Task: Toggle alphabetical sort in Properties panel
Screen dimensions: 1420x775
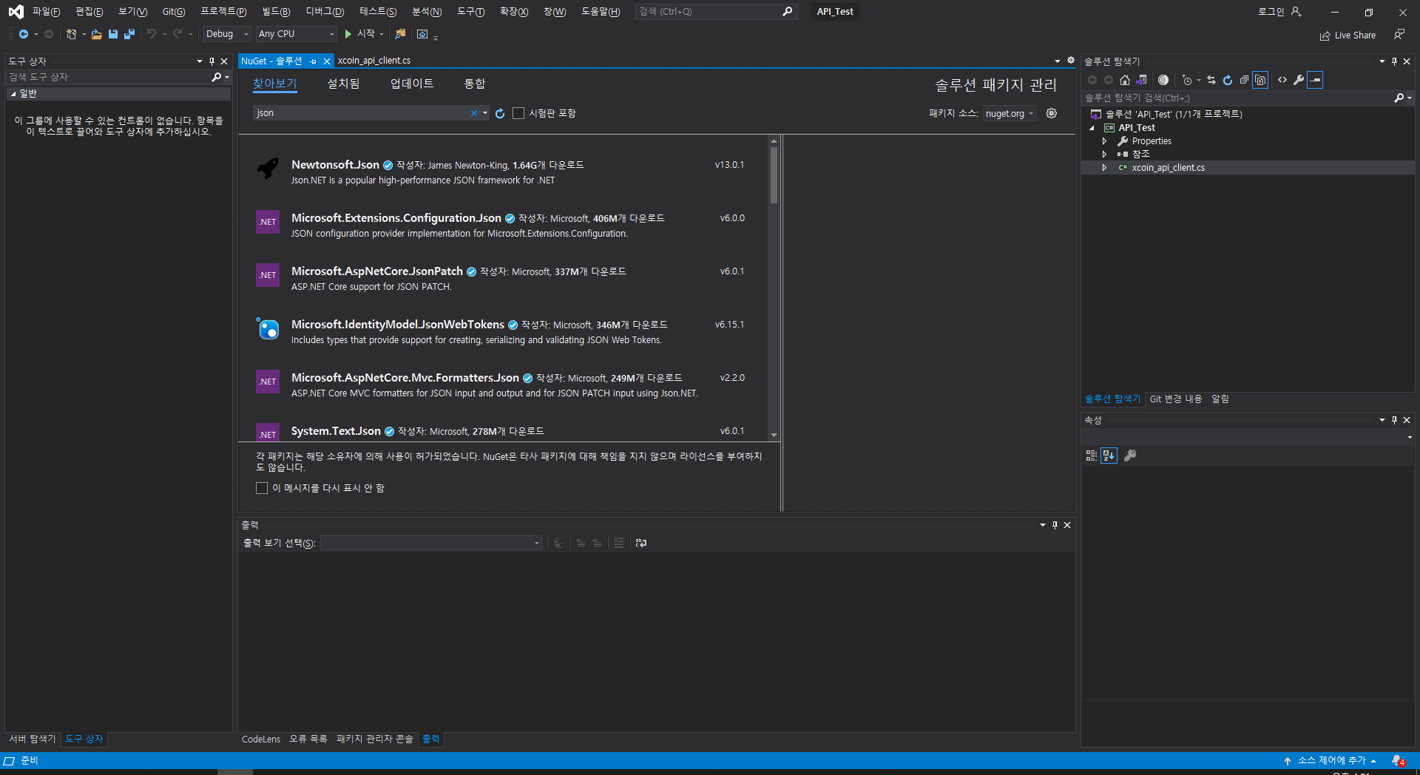Action: (x=1109, y=456)
